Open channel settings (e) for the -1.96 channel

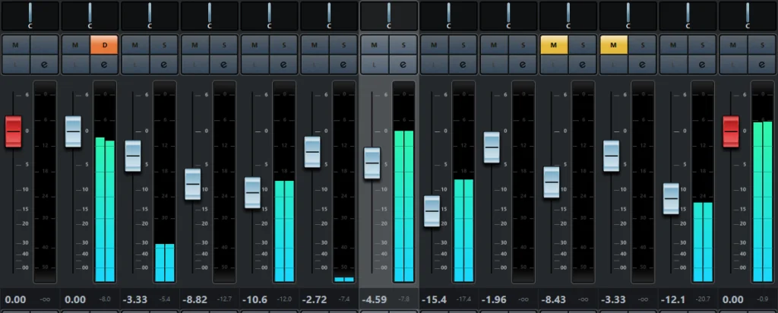pyautogui.click(x=523, y=65)
